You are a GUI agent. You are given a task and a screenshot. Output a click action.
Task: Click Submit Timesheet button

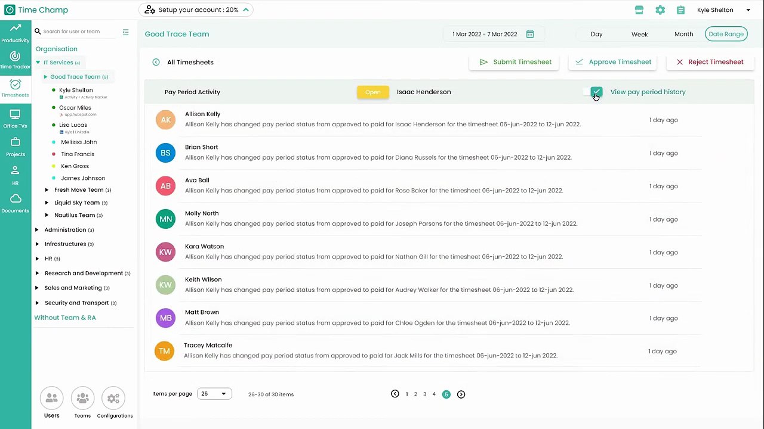[x=514, y=62]
